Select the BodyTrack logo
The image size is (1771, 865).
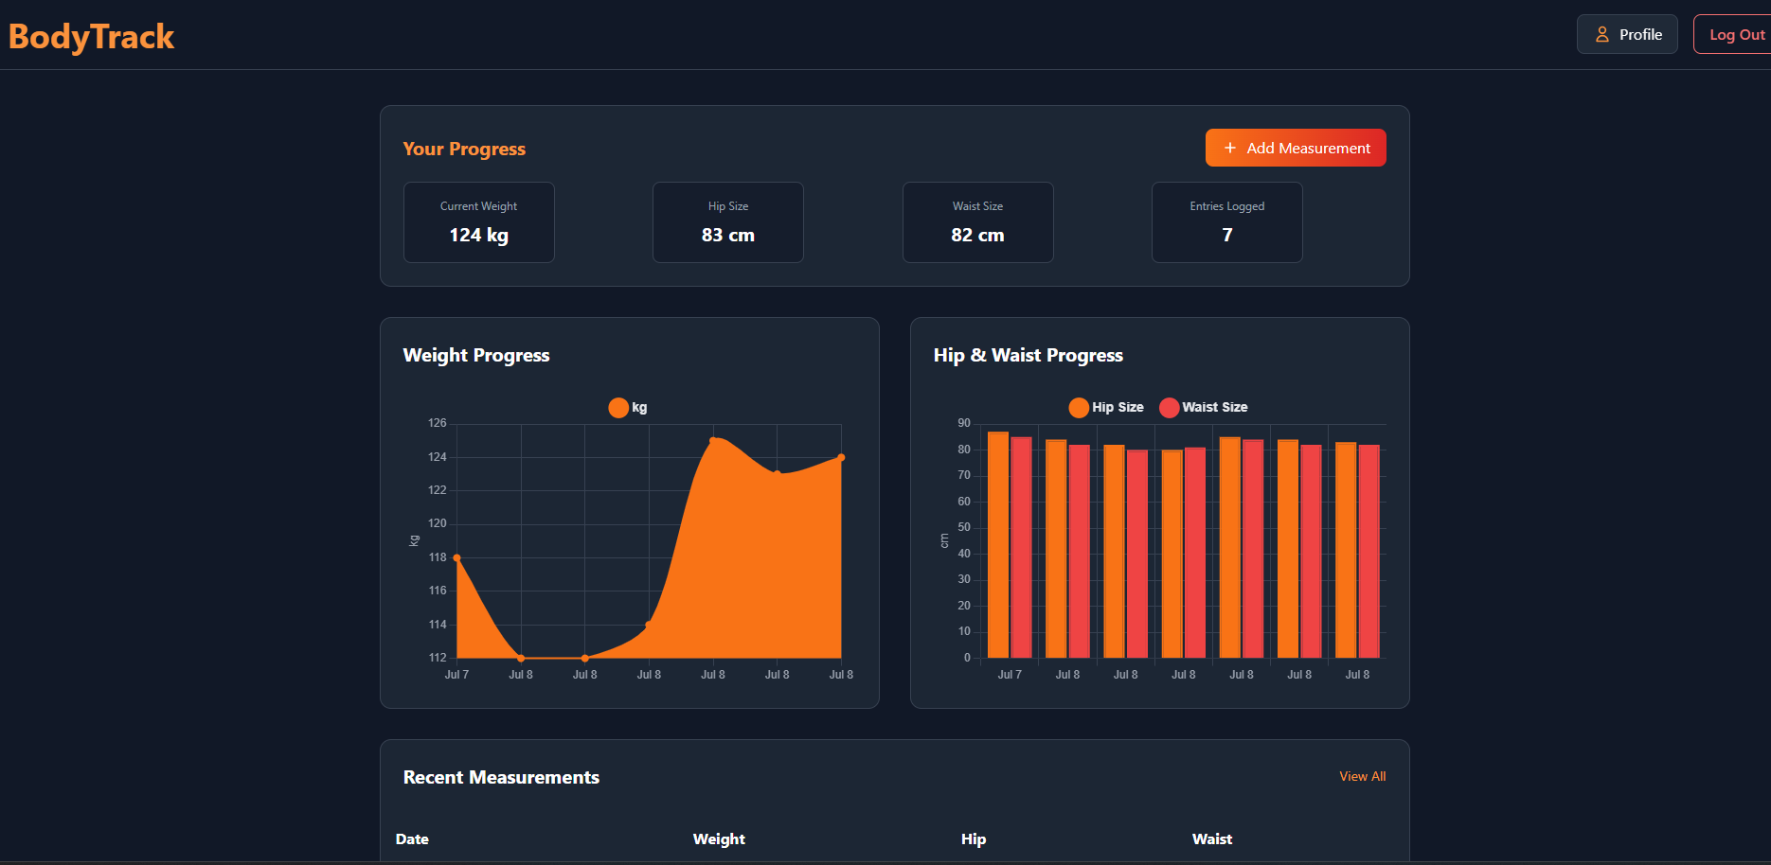[x=91, y=37]
